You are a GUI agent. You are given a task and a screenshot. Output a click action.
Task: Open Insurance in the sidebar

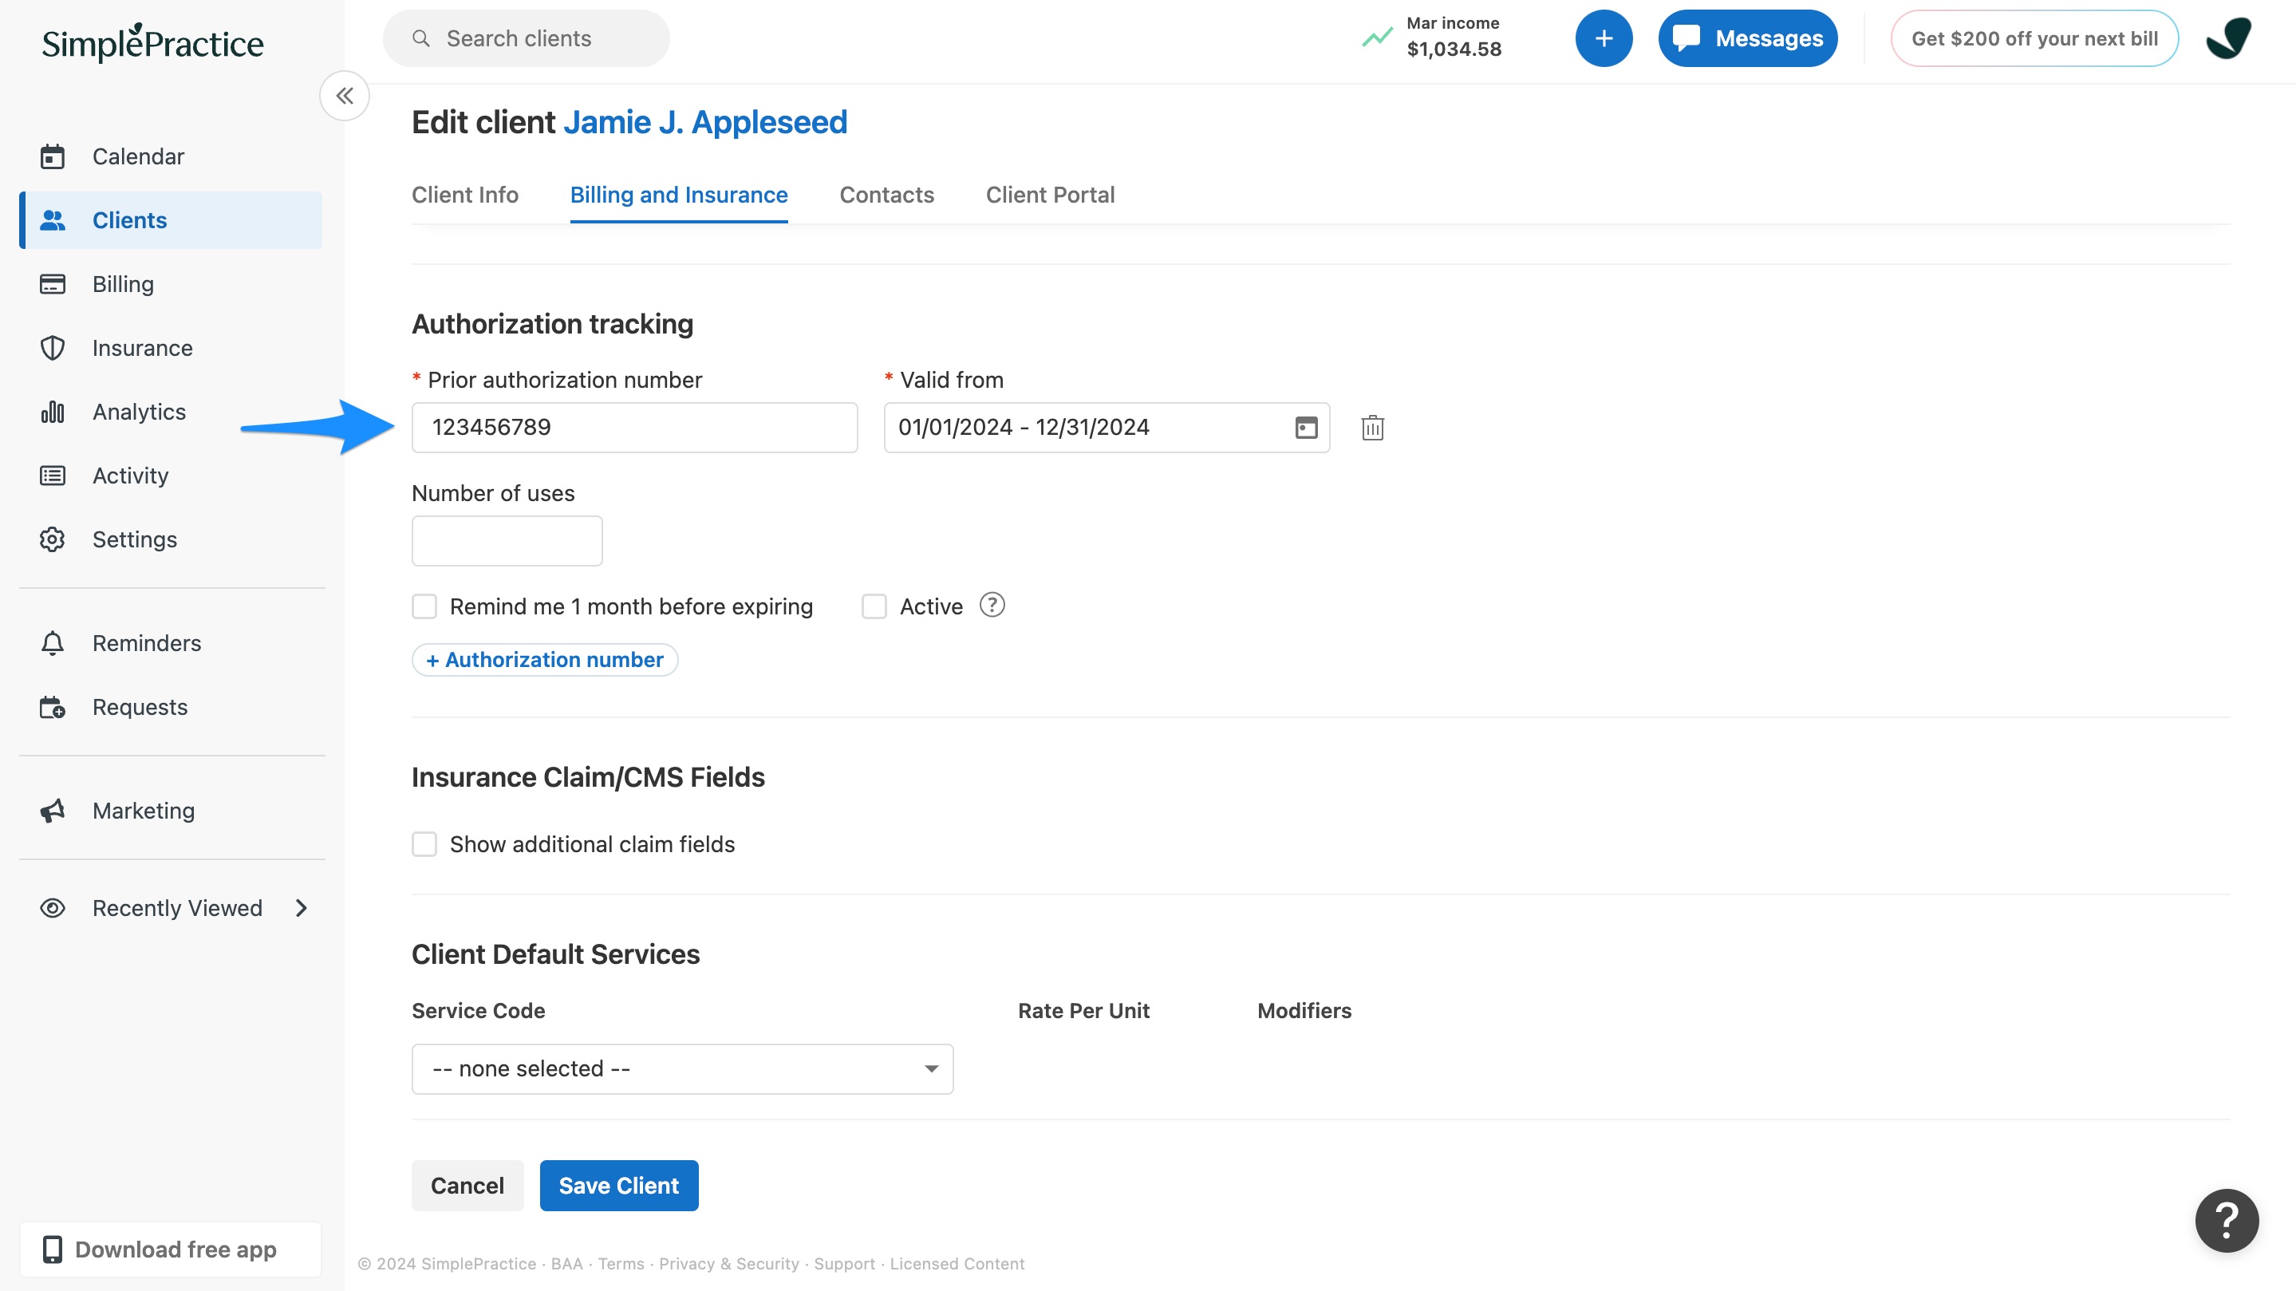click(x=170, y=348)
